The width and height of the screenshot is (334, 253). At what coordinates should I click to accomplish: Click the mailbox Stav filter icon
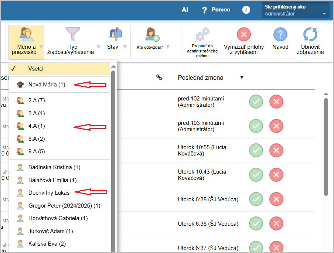pyautogui.click(x=115, y=35)
